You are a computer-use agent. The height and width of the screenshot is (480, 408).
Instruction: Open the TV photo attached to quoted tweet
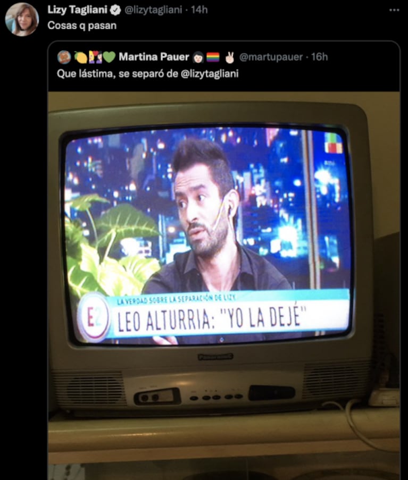(x=224, y=285)
